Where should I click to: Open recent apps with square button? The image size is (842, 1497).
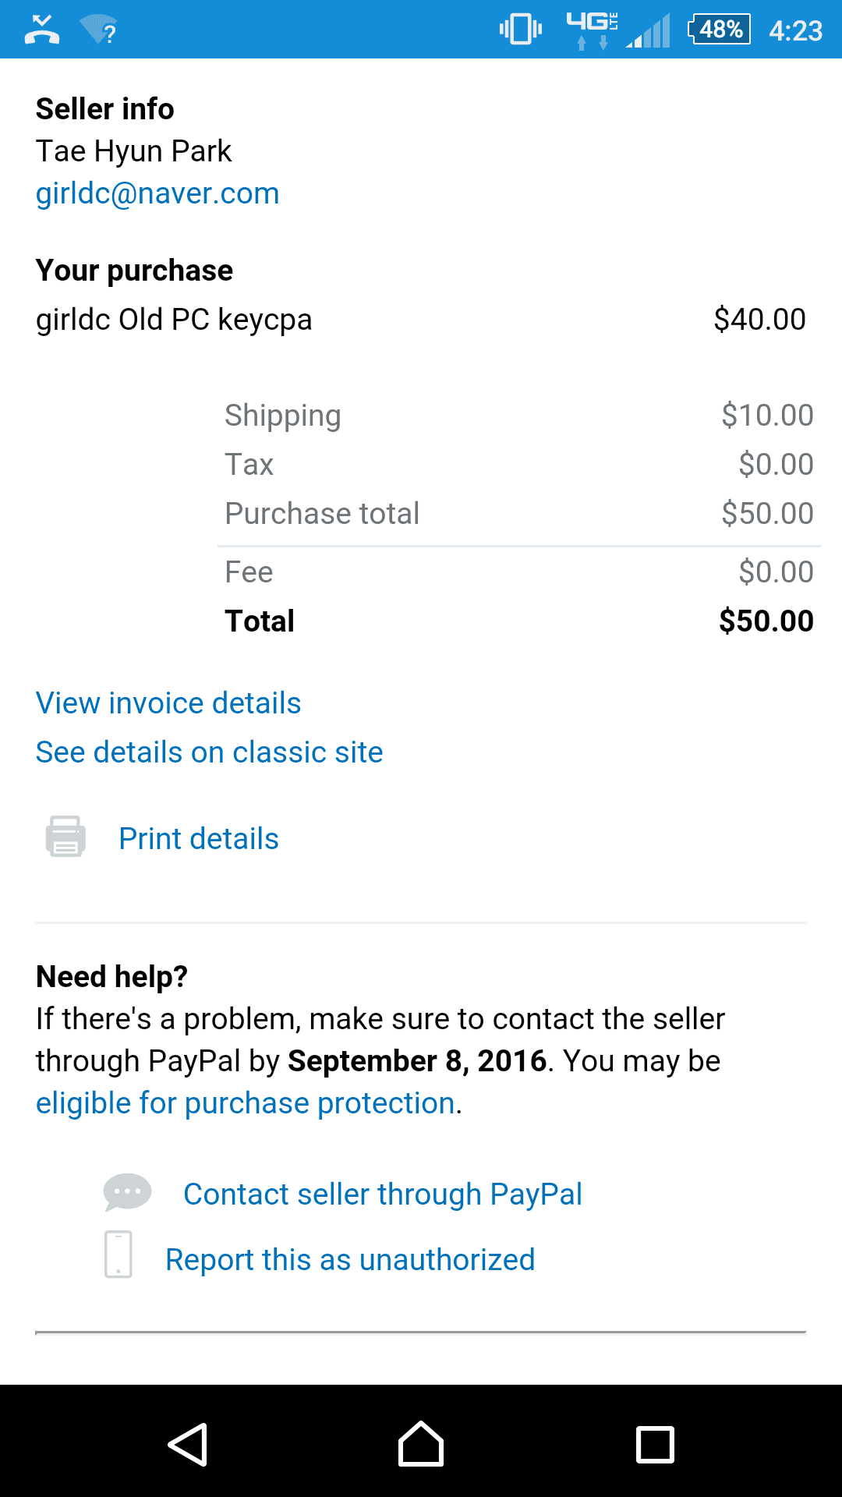(x=655, y=1444)
